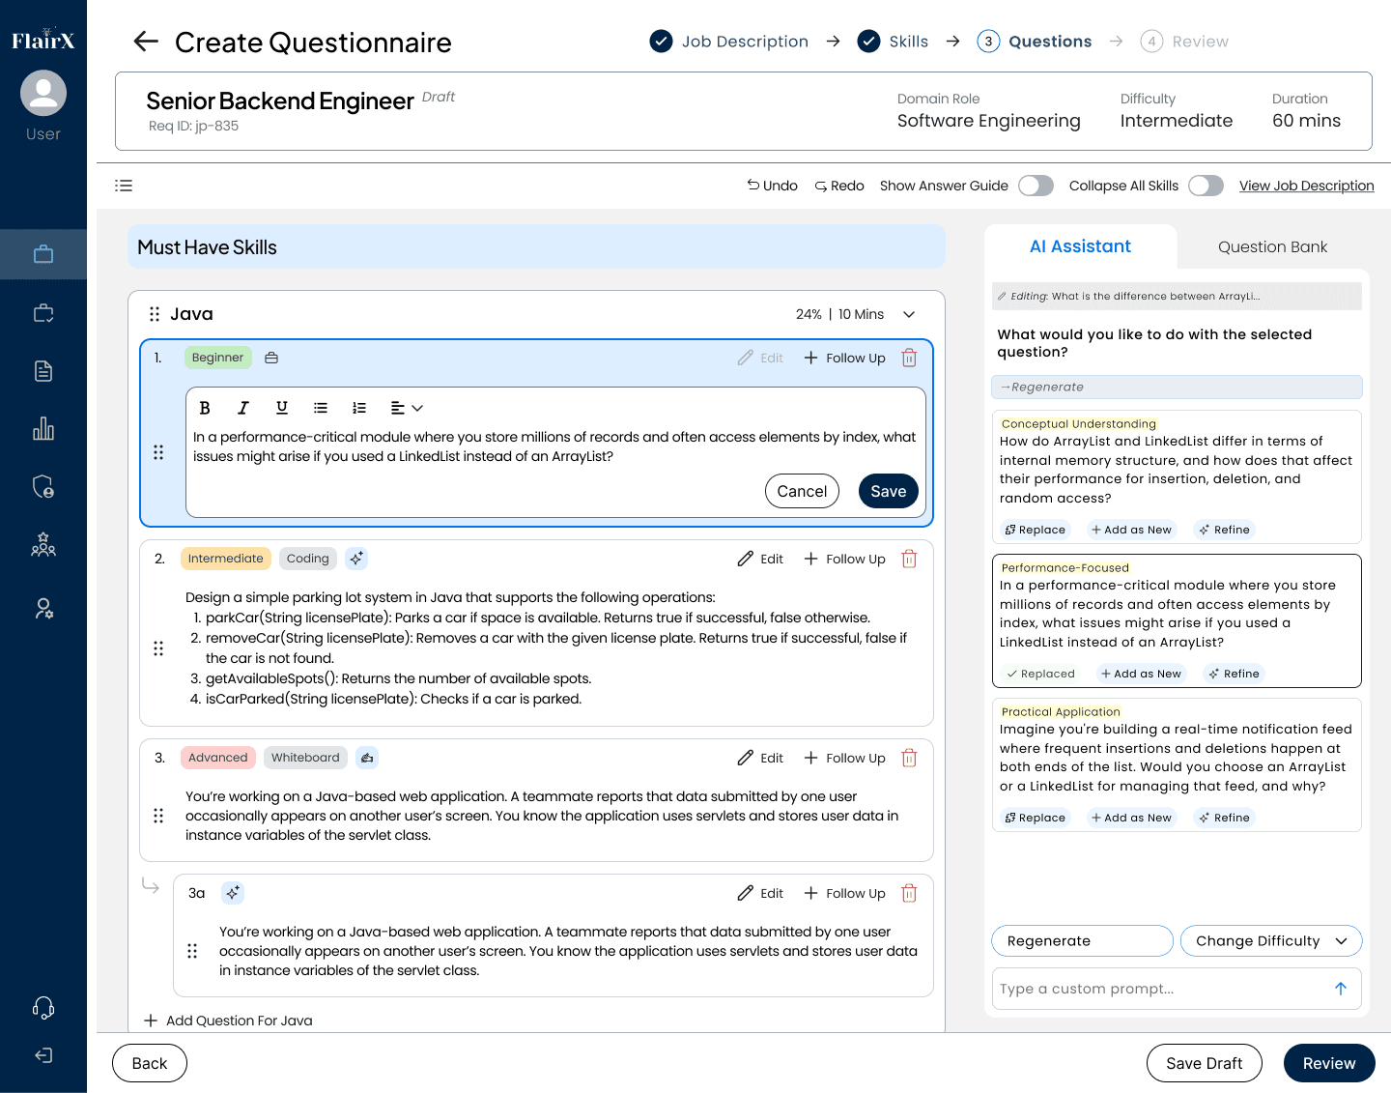Click the whiteboard icon on question 3
The image size is (1391, 1093).
coord(367,758)
